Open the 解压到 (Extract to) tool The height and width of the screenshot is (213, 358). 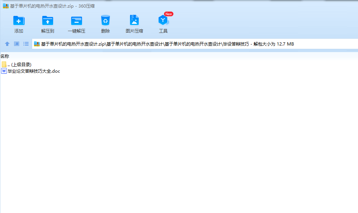[47, 24]
